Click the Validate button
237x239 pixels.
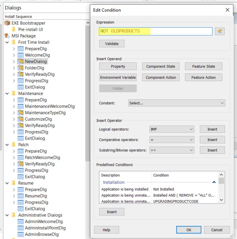[112, 44]
